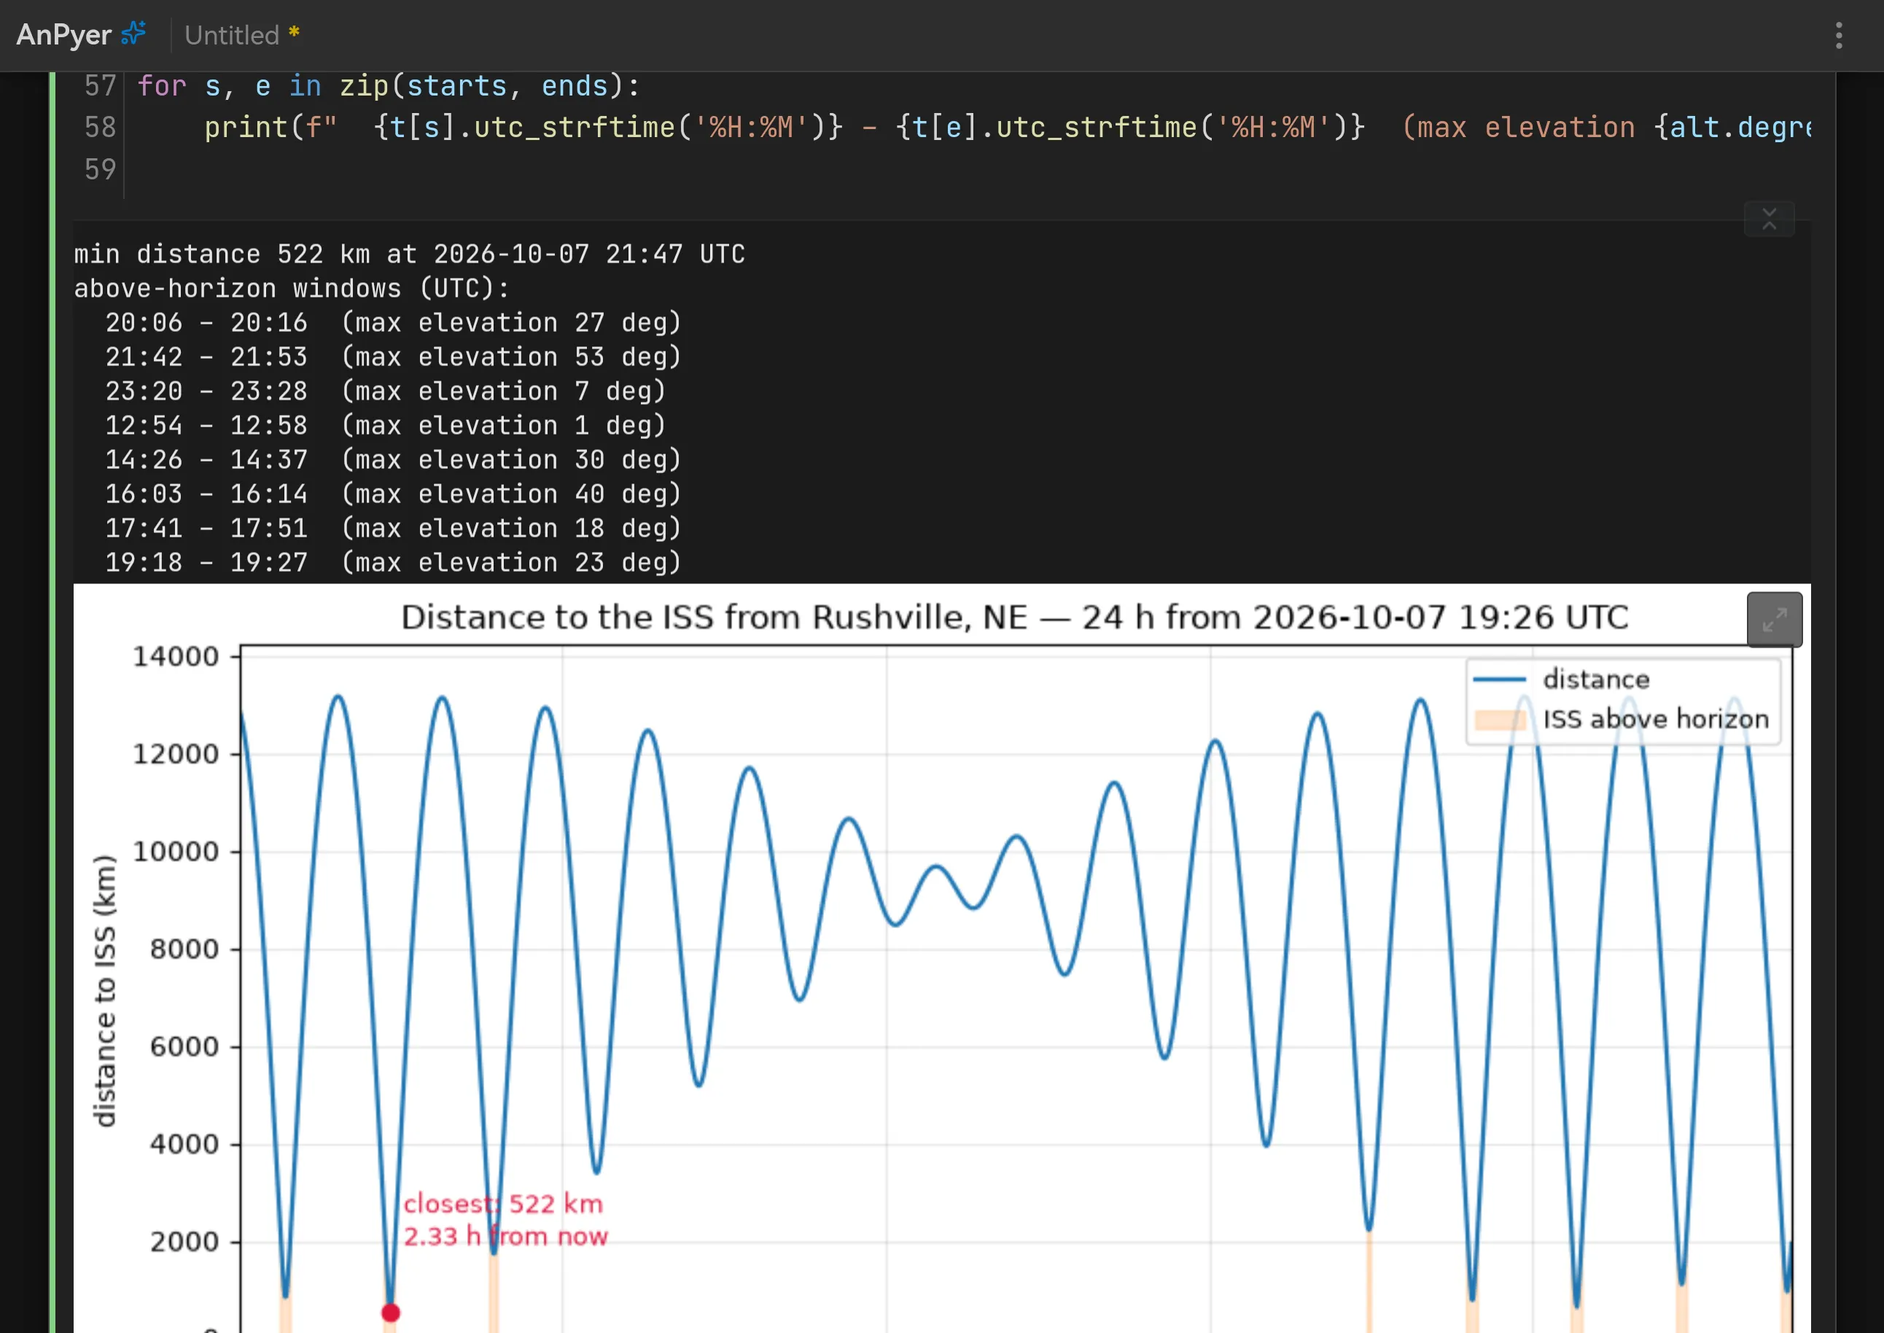Click the AnPyer sparkle logo icon
Viewport: 1884px width, 1333px height.
pyautogui.click(x=133, y=33)
